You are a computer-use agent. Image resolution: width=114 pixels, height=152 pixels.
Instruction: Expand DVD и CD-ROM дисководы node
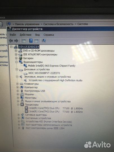coord(16,51)
